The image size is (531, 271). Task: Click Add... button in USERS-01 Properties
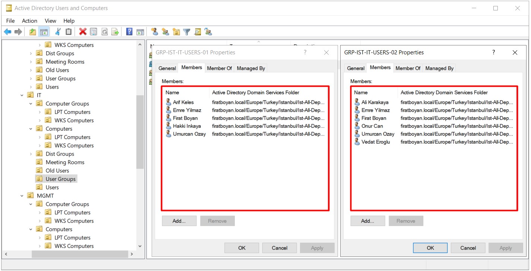coord(179,221)
